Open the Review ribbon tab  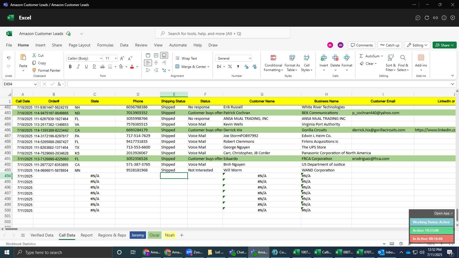click(141, 45)
